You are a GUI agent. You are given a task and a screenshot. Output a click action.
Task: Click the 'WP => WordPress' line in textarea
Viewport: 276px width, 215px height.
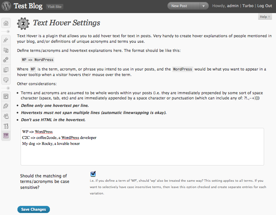click(x=37, y=131)
